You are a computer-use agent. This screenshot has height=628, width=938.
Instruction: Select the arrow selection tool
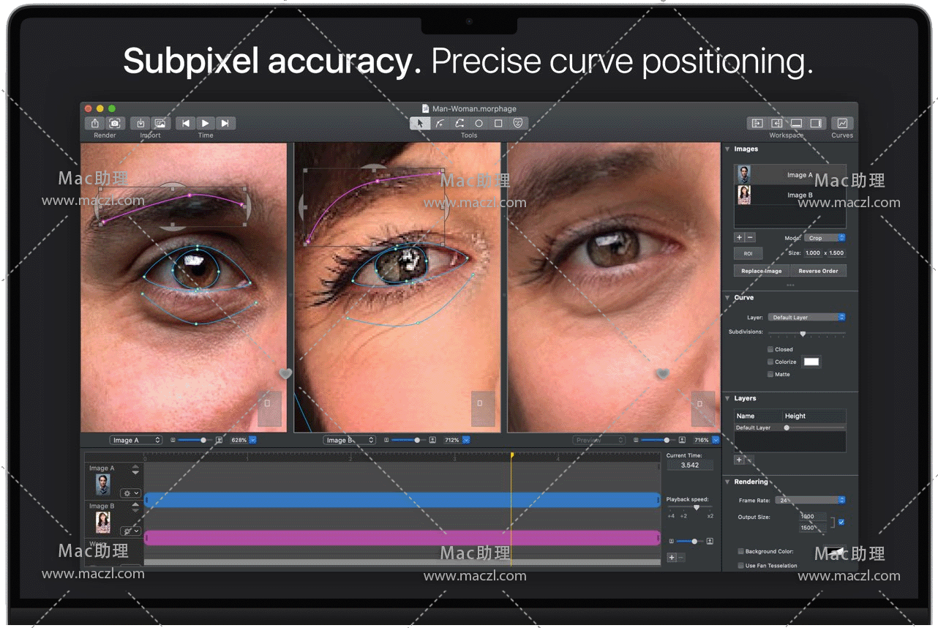tap(420, 124)
